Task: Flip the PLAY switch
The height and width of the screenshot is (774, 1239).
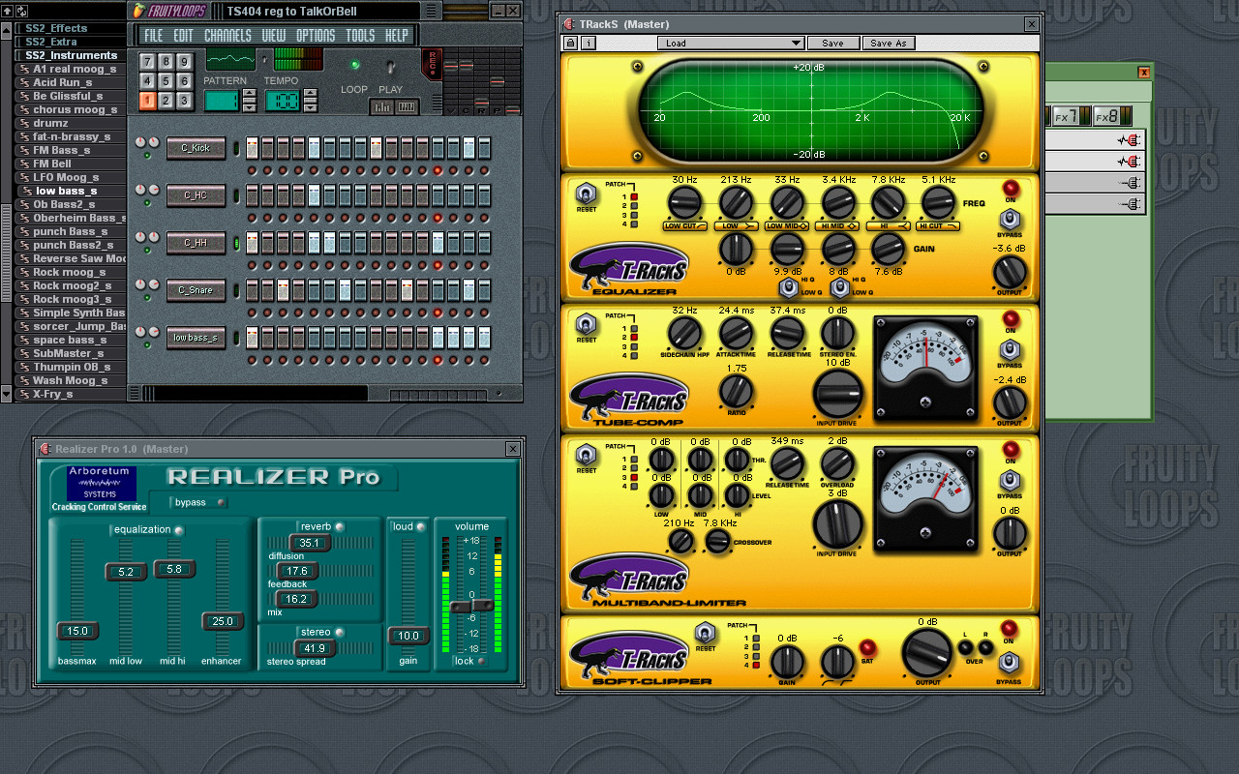Action: (x=391, y=68)
